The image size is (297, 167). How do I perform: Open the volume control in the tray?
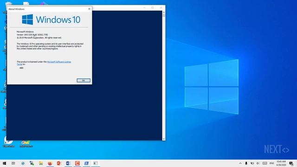258,163
